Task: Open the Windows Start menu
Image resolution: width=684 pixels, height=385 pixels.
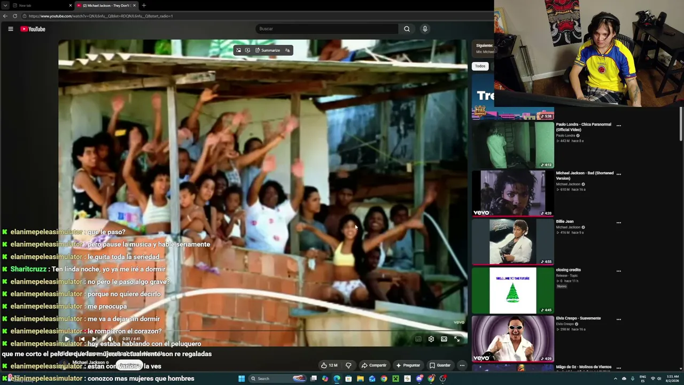Action: 242,379
